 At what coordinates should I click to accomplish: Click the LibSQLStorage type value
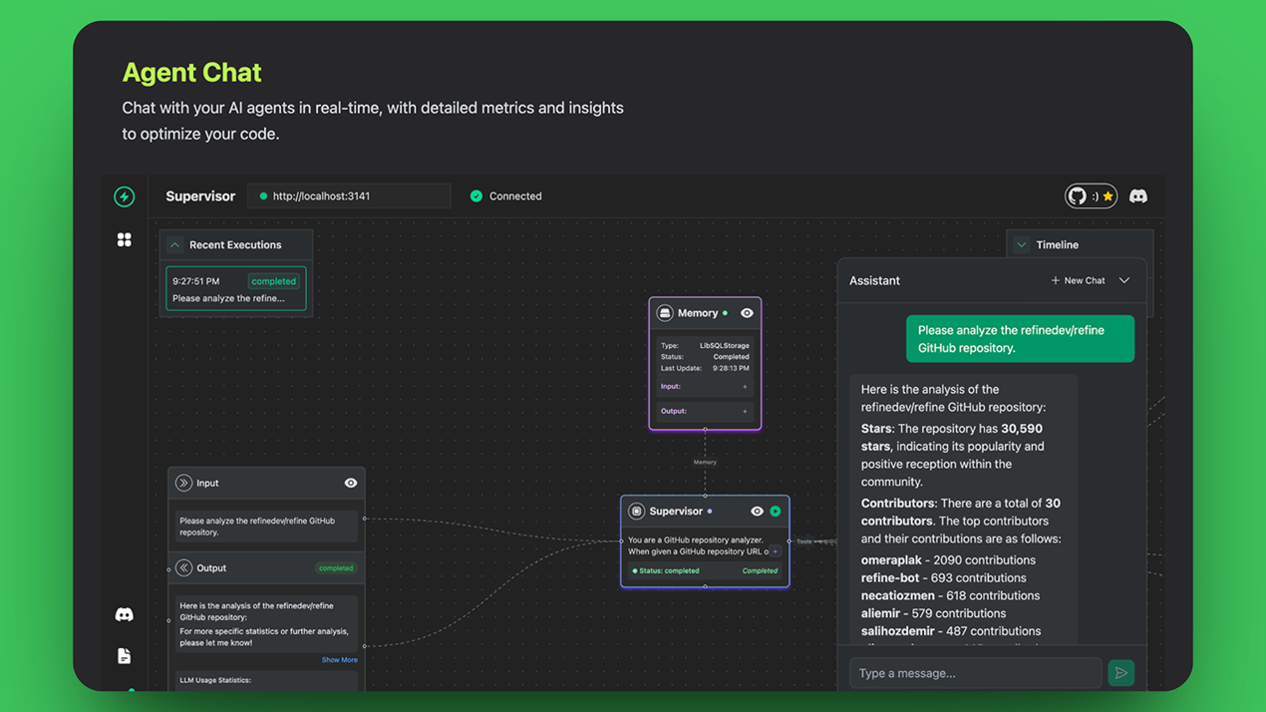(725, 346)
